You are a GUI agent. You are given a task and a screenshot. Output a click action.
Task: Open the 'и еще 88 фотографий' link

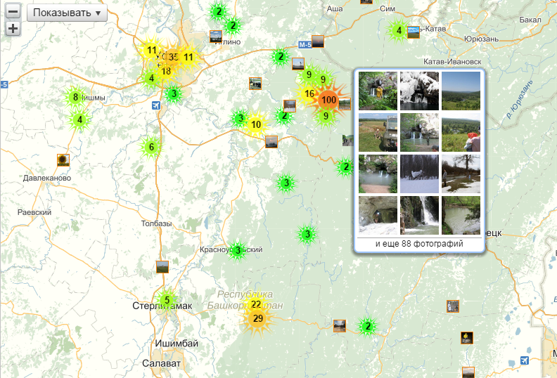coord(419,244)
